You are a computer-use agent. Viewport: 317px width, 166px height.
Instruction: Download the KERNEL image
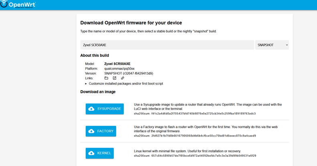point(100,153)
